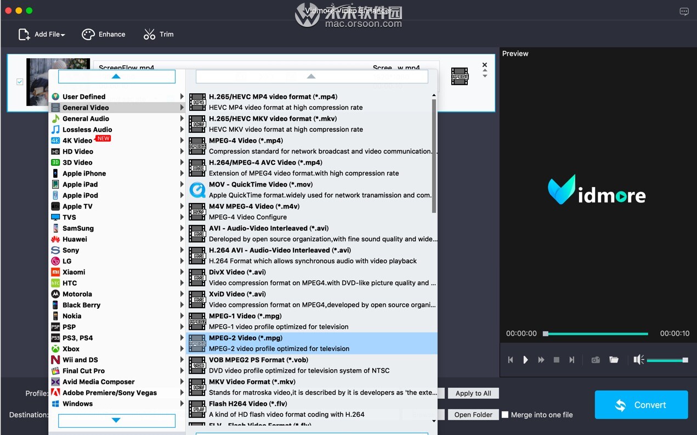This screenshot has width=697, height=435.
Task: Skip to the previous frame in preview
Action: click(511, 360)
